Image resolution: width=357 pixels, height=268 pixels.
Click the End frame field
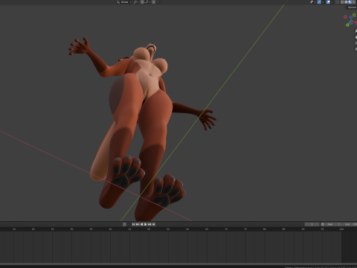click(x=350, y=224)
